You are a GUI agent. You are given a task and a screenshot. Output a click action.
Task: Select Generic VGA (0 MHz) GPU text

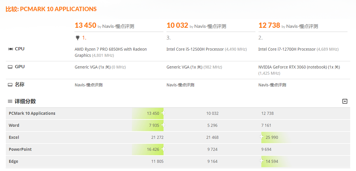pyautogui.click(x=100, y=67)
